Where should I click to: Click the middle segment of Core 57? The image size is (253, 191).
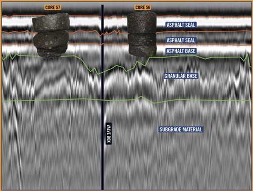pos(50,40)
